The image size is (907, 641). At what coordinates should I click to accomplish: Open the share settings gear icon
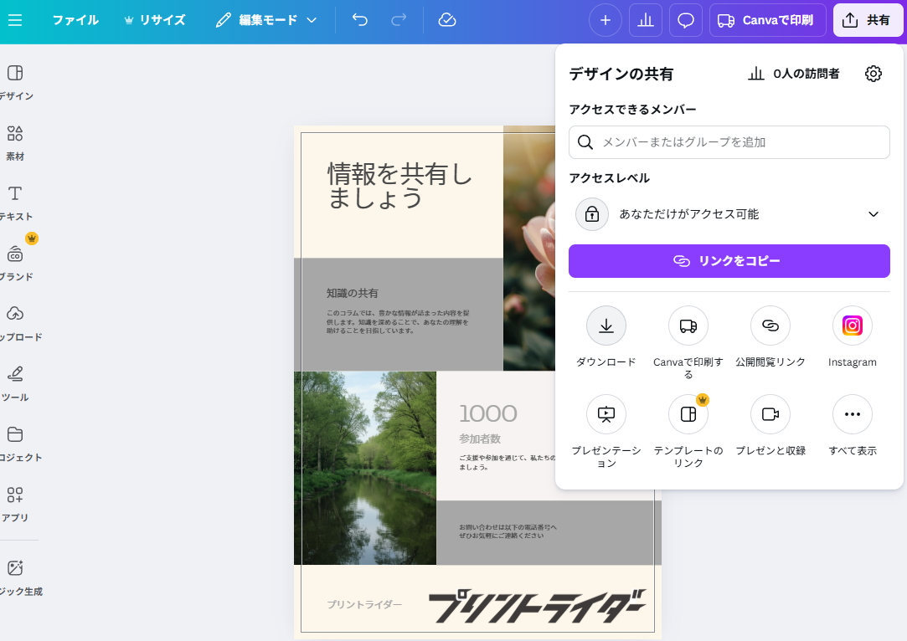pyautogui.click(x=874, y=74)
